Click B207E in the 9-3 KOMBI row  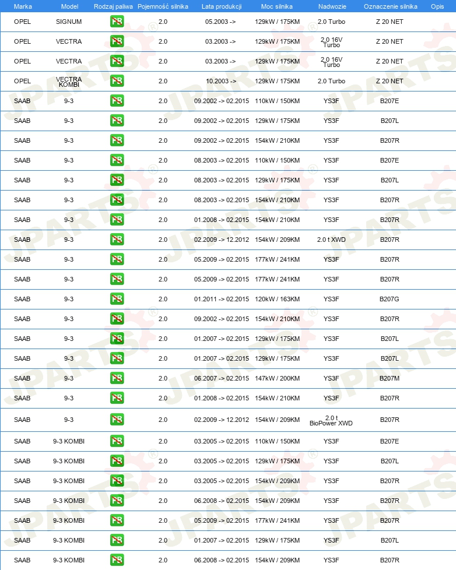pyautogui.click(x=390, y=441)
